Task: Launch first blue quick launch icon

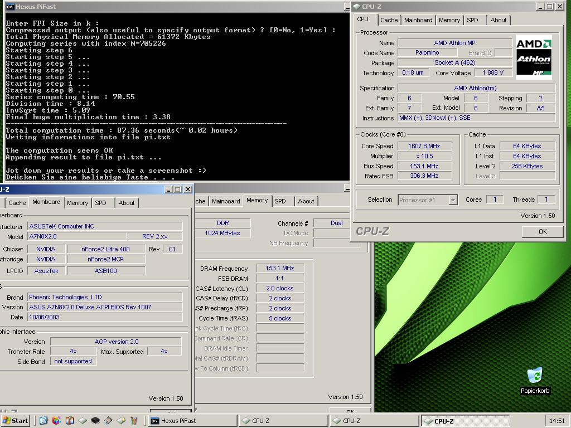Action: [43, 421]
